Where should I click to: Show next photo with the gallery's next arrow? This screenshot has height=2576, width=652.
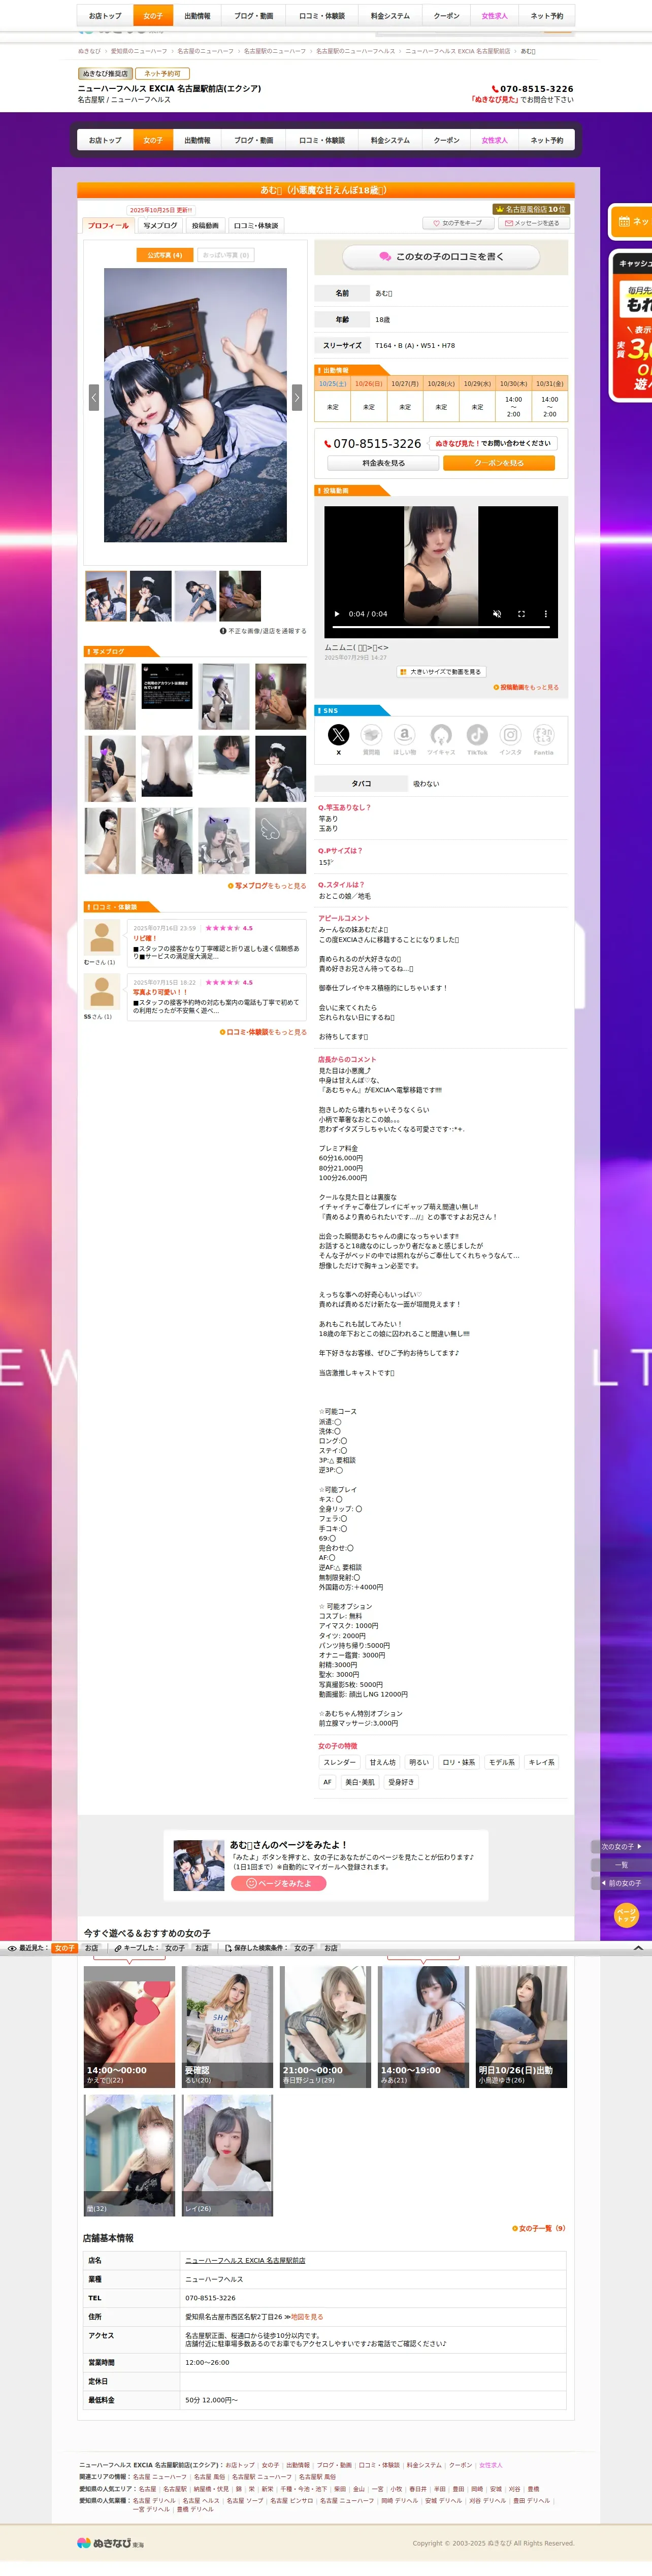click(296, 397)
